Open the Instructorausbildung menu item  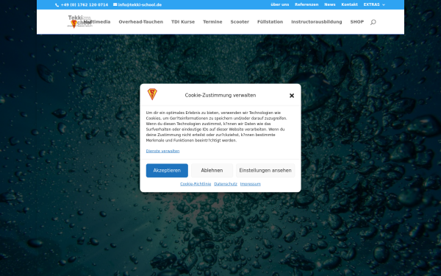coord(316,21)
